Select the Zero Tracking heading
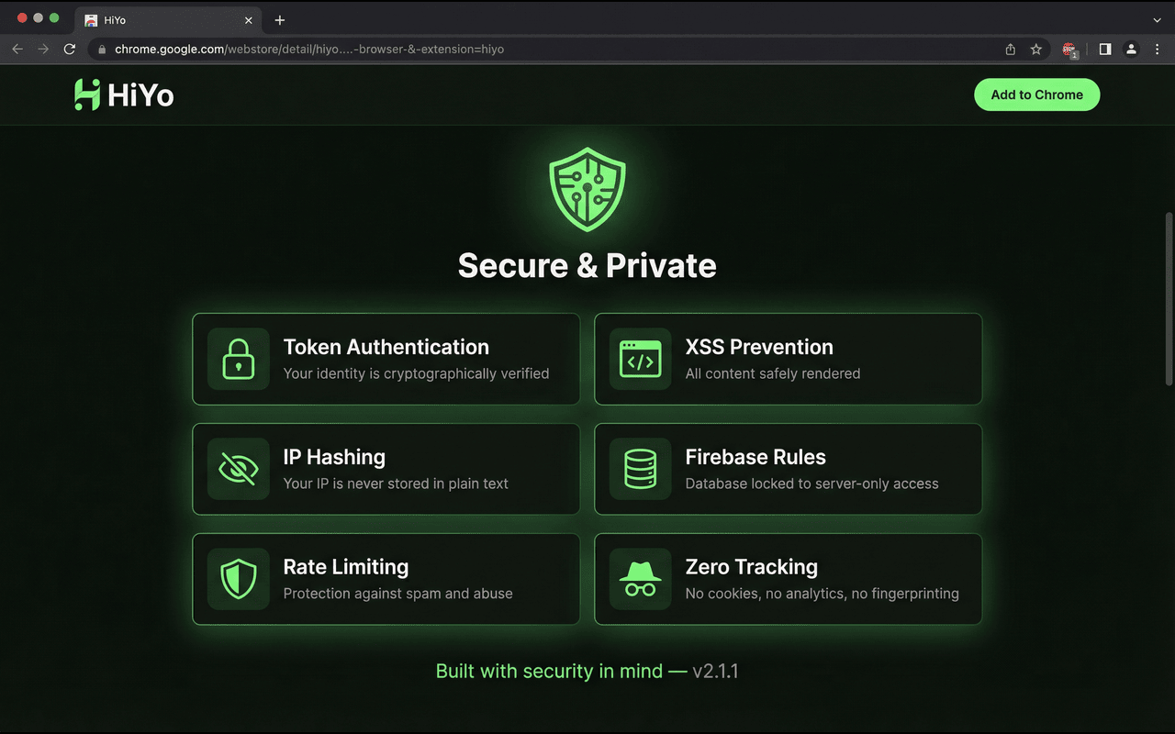This screenshot has width=1175, height=734. tap(751, 567)
